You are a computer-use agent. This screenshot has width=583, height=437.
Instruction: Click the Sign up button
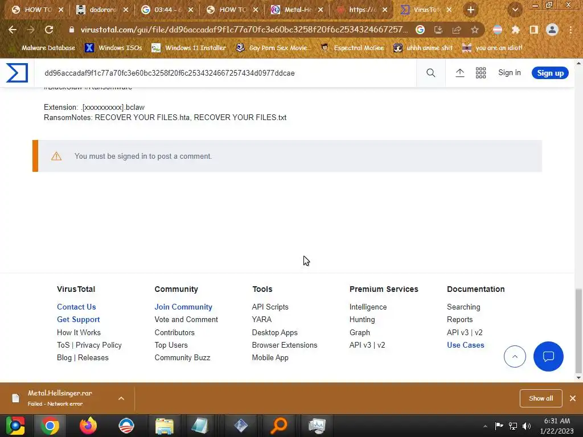(x=550, y=73)
